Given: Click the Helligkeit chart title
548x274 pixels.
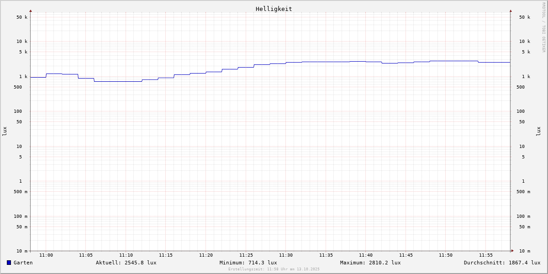Looking at the screenshot, I should (274, 9).
